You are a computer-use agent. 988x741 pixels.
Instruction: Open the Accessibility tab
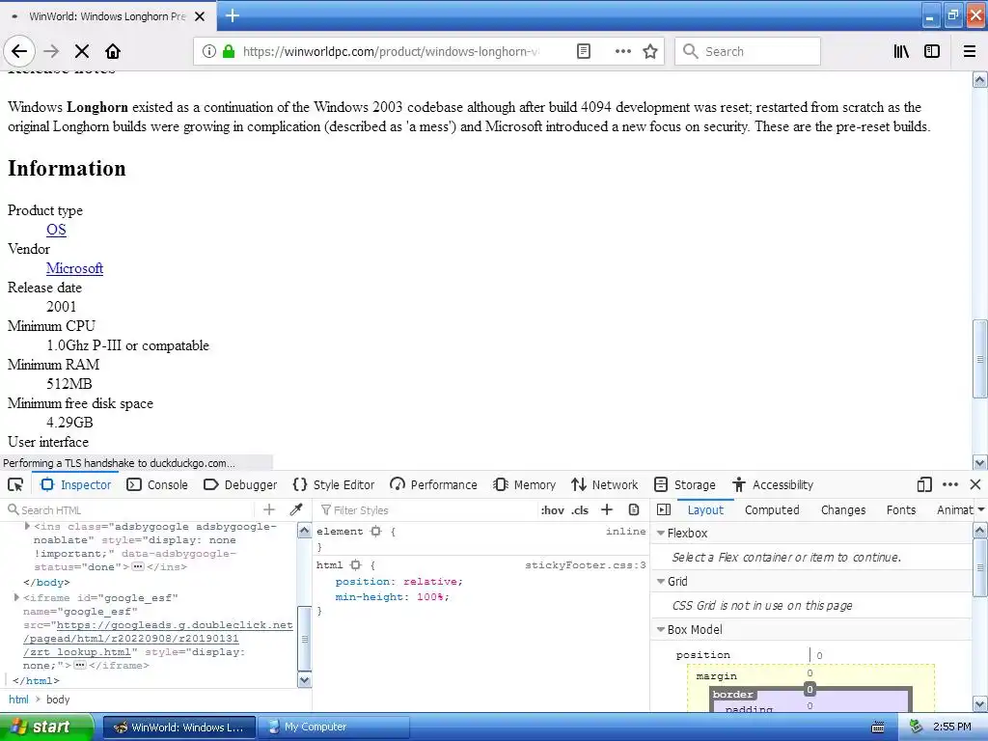point(773,484)
